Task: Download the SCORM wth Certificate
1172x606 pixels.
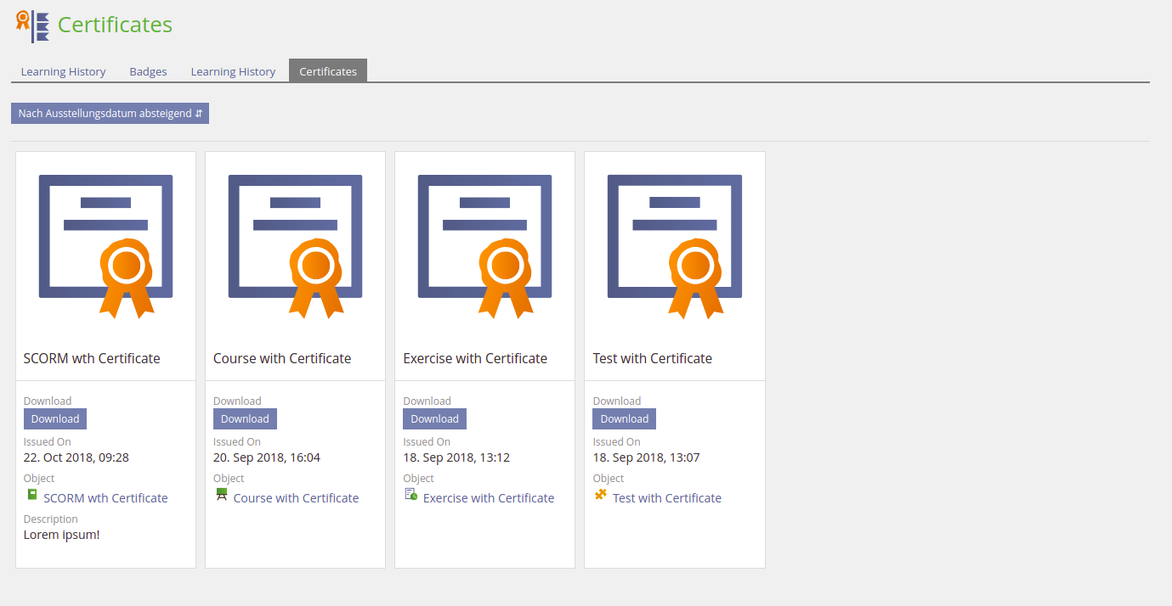Action: [x=55, y=419]
